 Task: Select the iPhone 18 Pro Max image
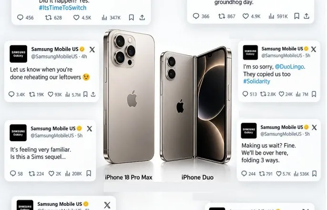tap(129, 96)
